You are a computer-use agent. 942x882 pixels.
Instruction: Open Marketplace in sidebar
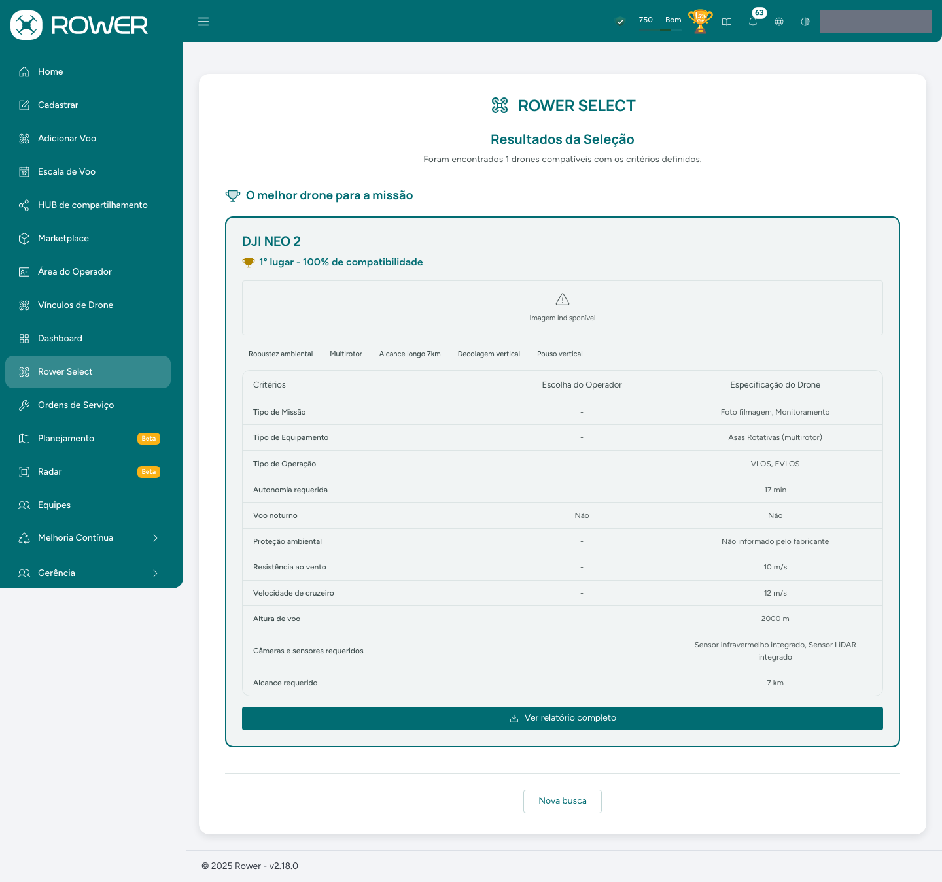tap(88, 239)
